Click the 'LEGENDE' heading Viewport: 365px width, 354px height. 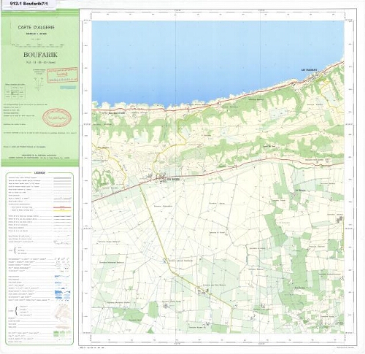tap(39, 173)
